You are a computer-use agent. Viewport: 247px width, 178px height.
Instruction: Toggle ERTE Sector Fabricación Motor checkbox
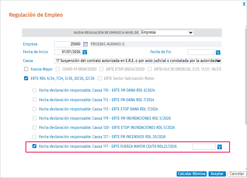point(100,78)
